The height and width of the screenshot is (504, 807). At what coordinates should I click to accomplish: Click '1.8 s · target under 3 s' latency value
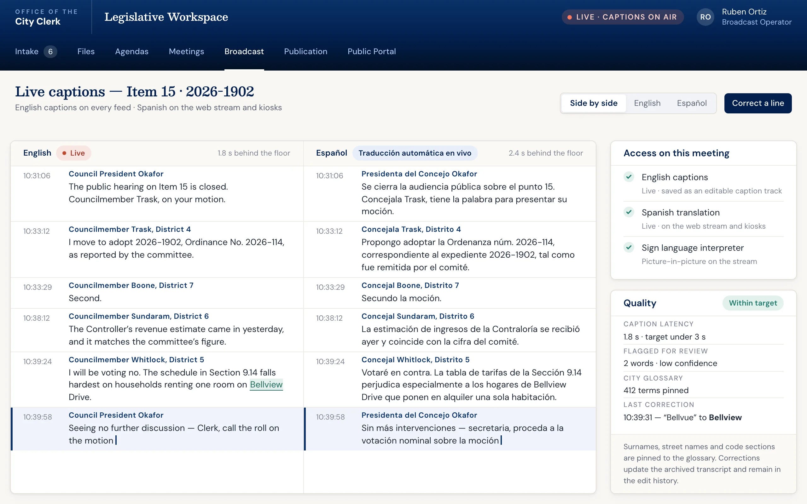click(664, 337)
